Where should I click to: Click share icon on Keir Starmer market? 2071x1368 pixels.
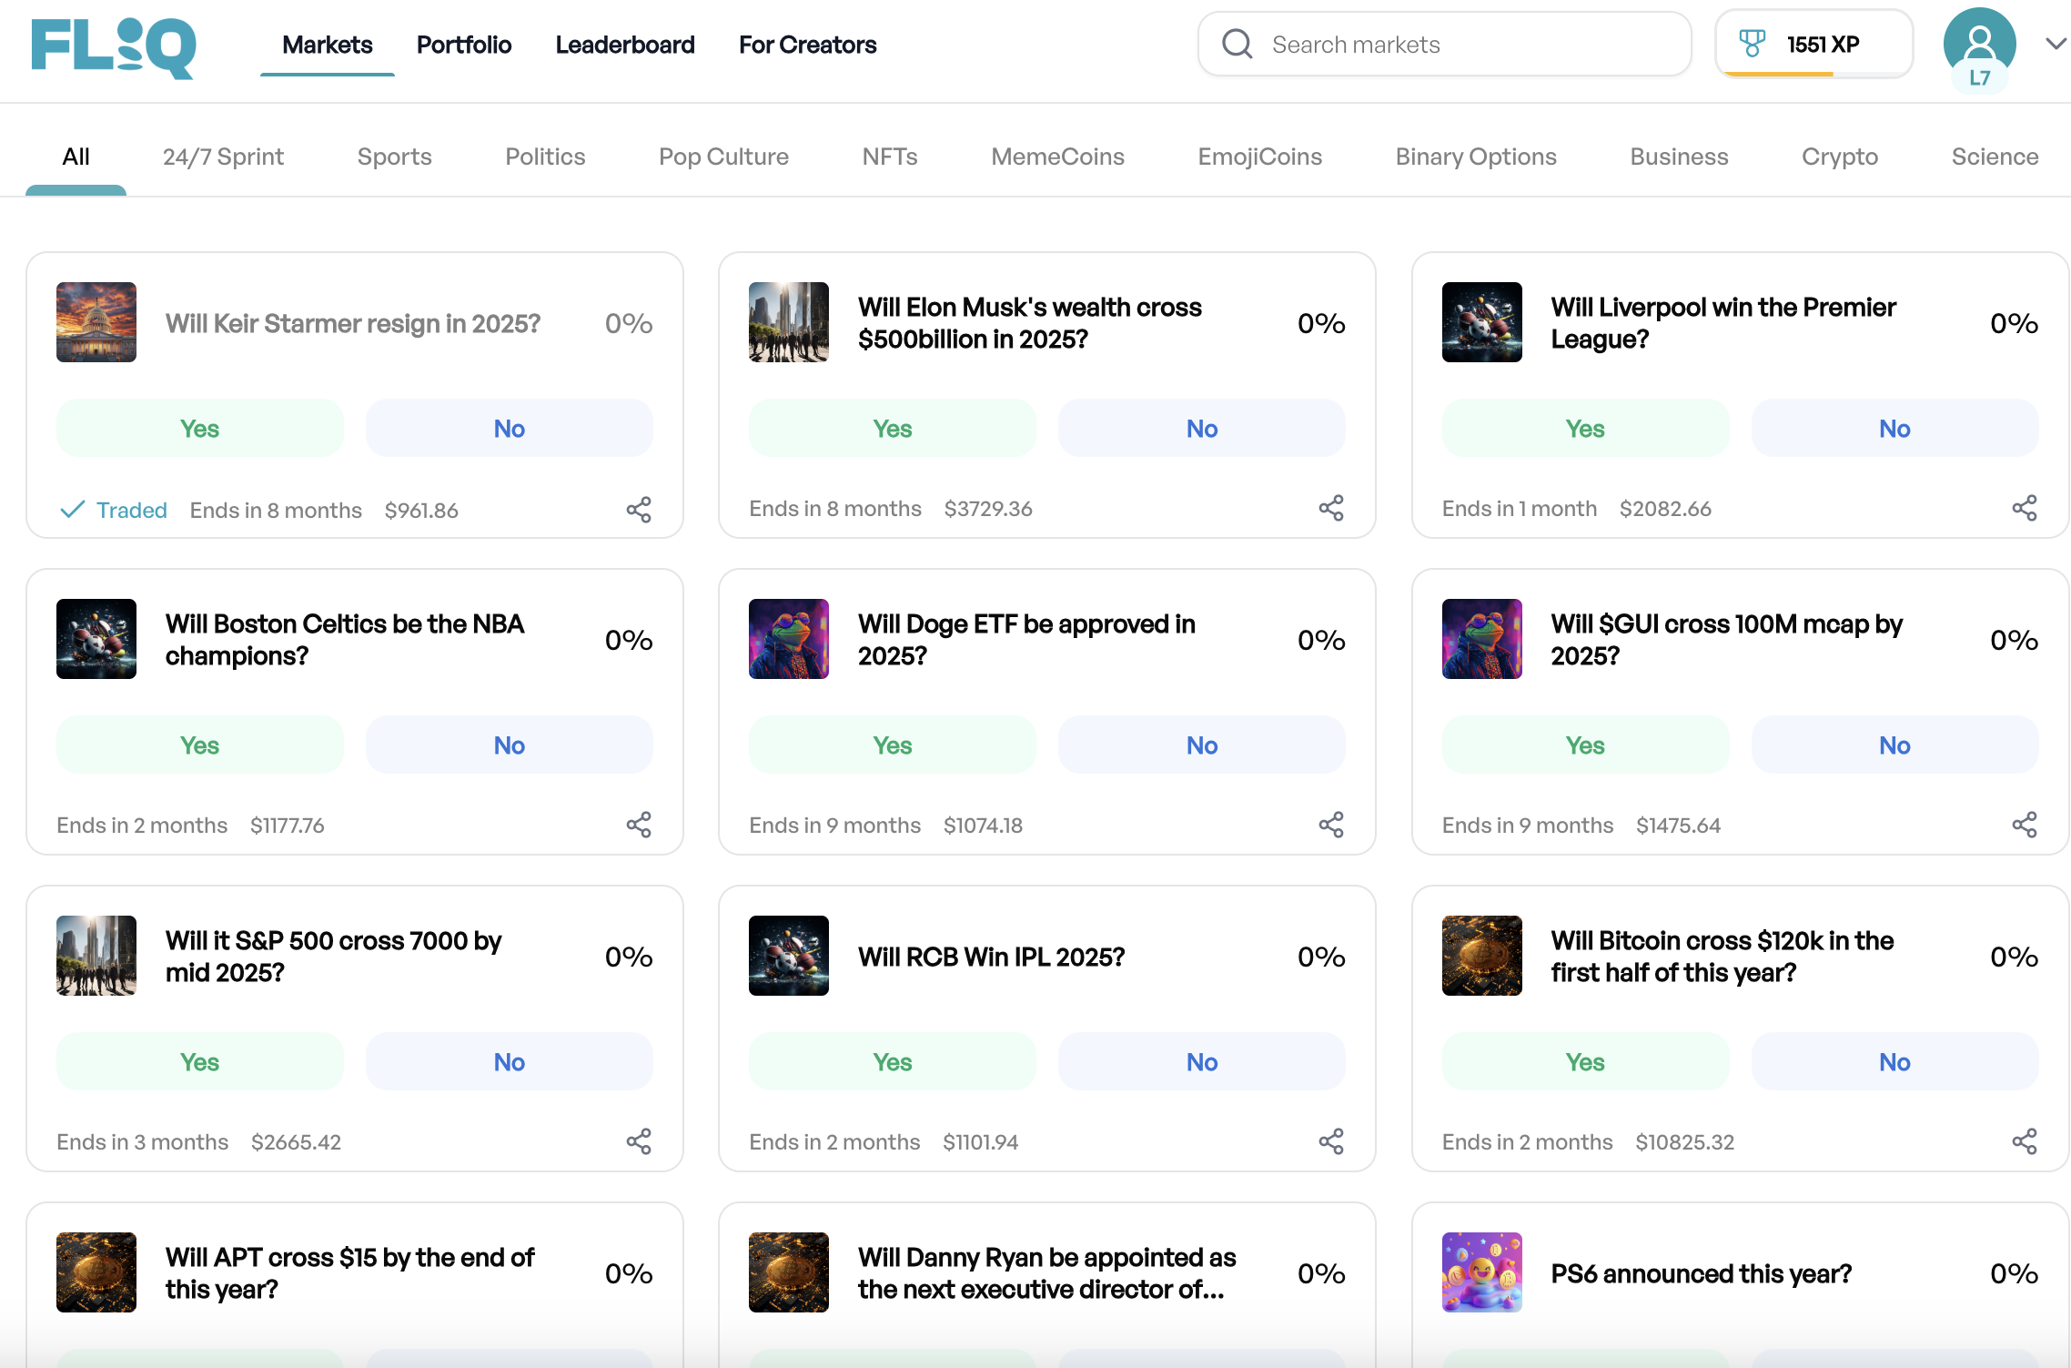tap(639, 510)
